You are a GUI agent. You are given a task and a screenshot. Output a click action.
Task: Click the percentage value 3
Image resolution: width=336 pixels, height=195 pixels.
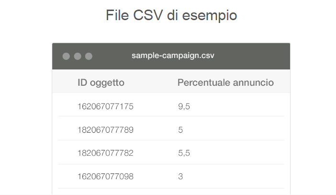180,177
